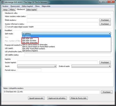Switch to the Vstup tab

coord(5,10)
